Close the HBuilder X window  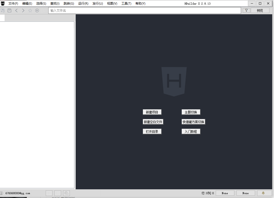point(268,3)
